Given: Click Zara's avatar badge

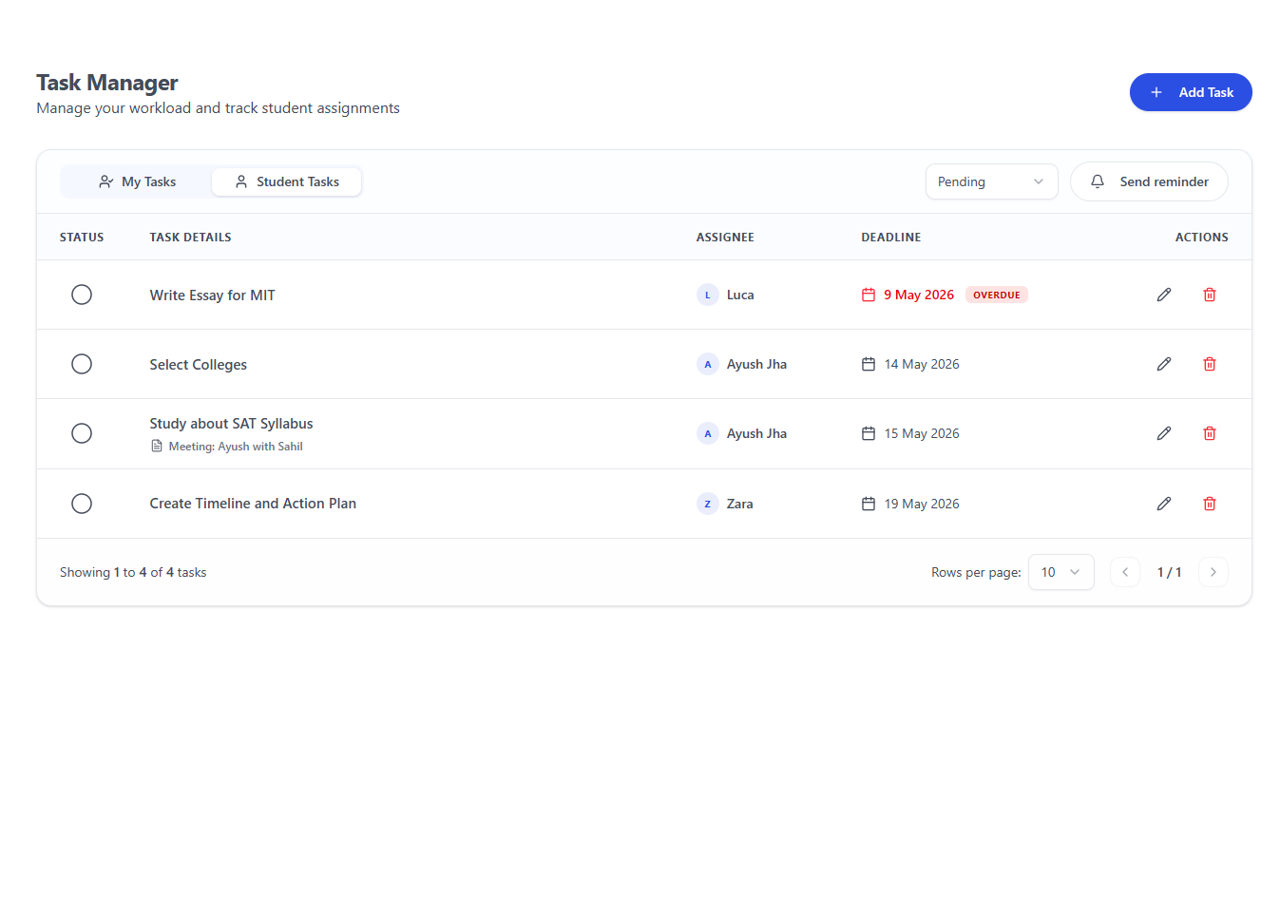Looking at the screenshot, I should click(x=707, y=504).
